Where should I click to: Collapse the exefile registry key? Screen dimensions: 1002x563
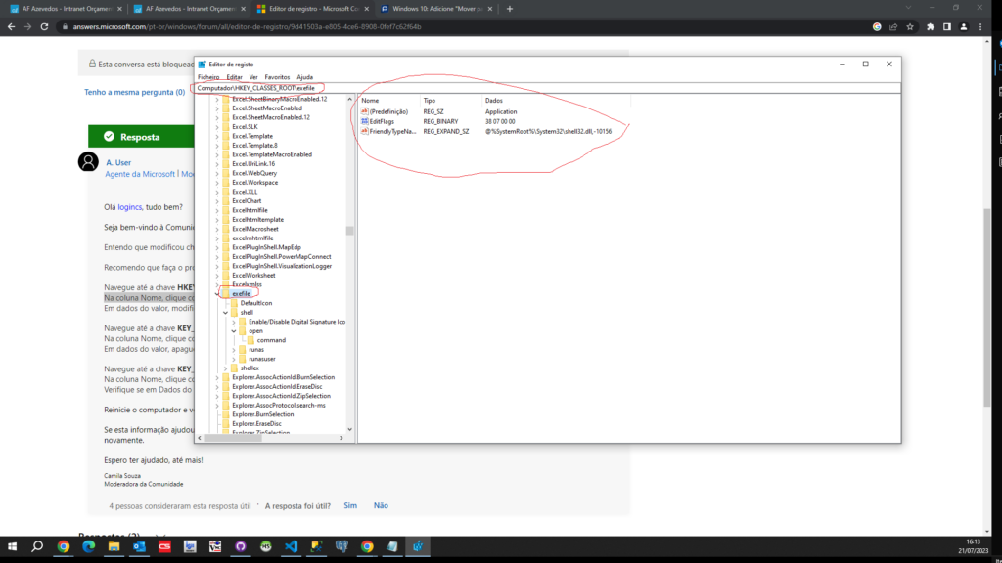(x=216, y=293)
